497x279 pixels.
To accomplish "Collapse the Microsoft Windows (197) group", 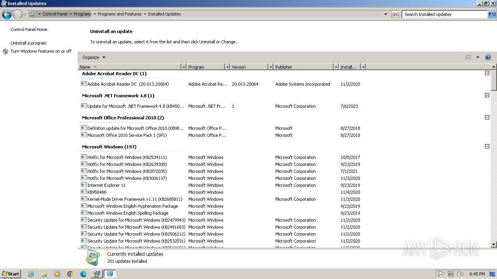I will 487,146.
